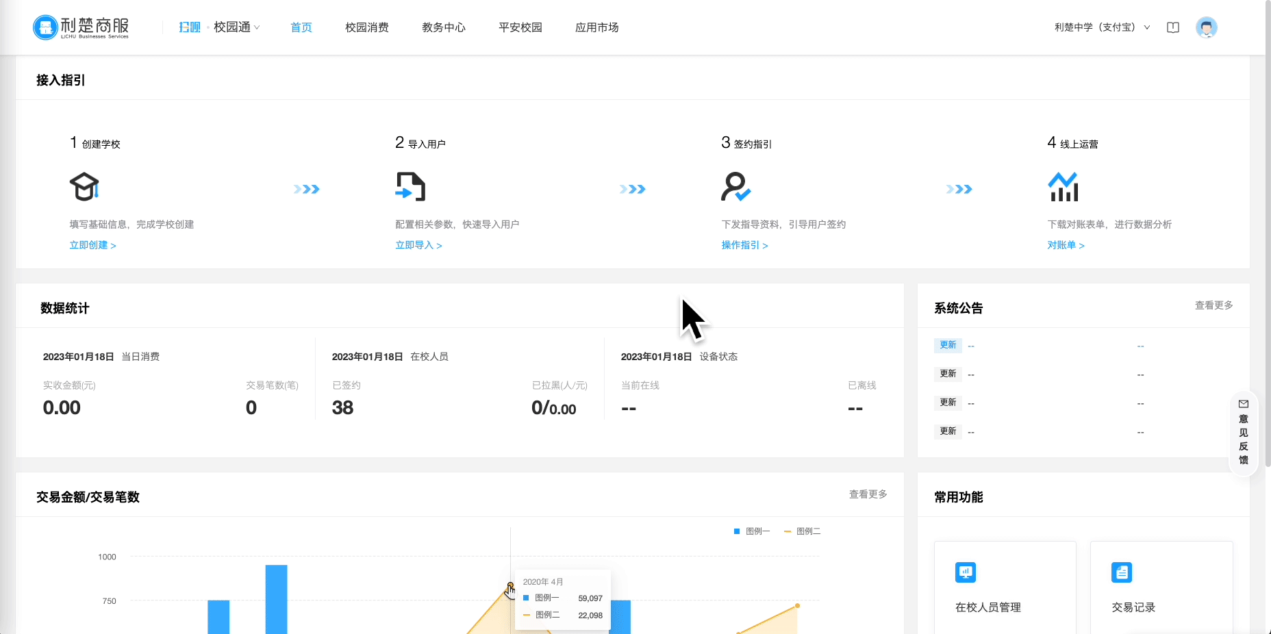Click the tall blue bar near 1000
The width and height of the screenshot is (1271, 634).
click(x=276, y=599)
